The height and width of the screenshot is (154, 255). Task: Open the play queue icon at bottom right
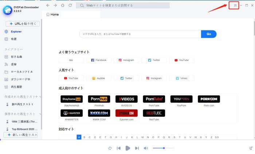(251, 148)
